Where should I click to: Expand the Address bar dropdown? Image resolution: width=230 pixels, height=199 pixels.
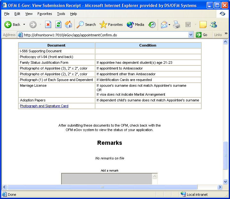click(191, 35)
